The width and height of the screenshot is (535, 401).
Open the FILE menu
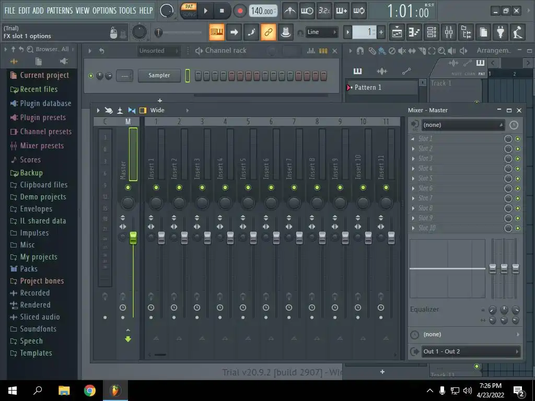(x=10, y=10)
